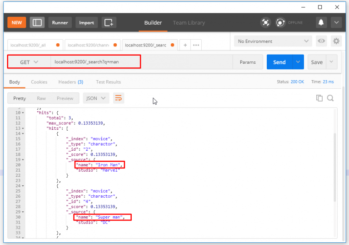The height and width of the screenshot is (245, 349).
Task: Click the OFFLINE sync status icon
Action: [280, 22]
